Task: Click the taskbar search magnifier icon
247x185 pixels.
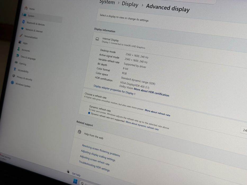Action: click(82, 183)
